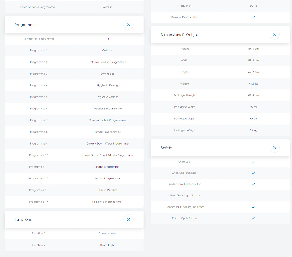Collapse the Functions section with X icon
292x257 pixels.
[128, 219]
